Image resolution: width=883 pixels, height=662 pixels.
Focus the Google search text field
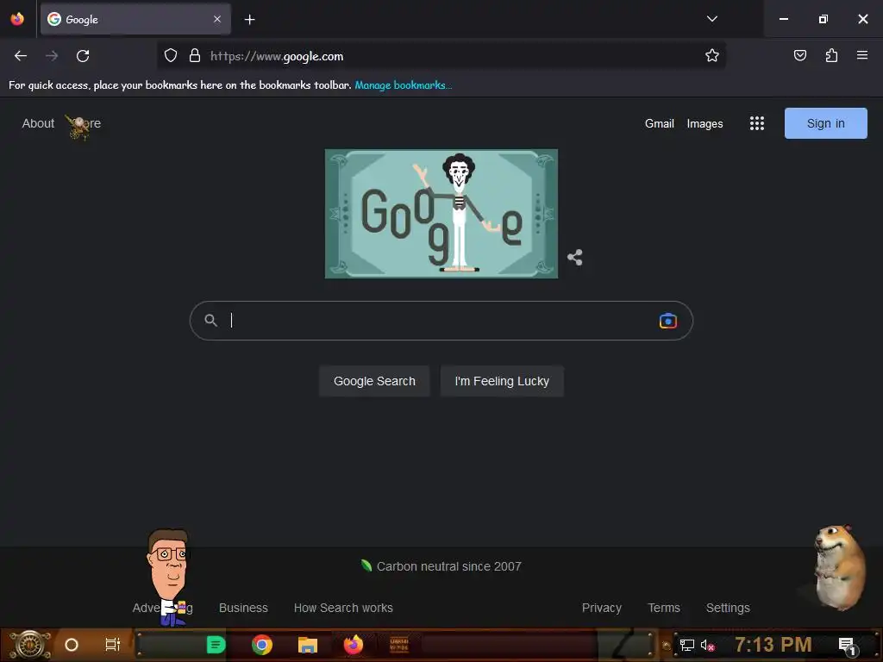click(441, 321)
